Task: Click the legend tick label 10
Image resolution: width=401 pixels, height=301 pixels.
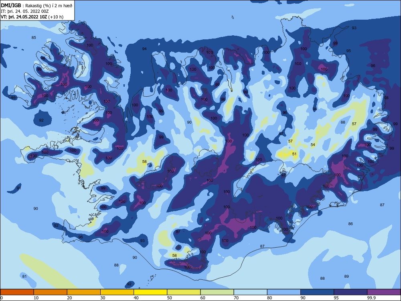Action: coord(36,298)
